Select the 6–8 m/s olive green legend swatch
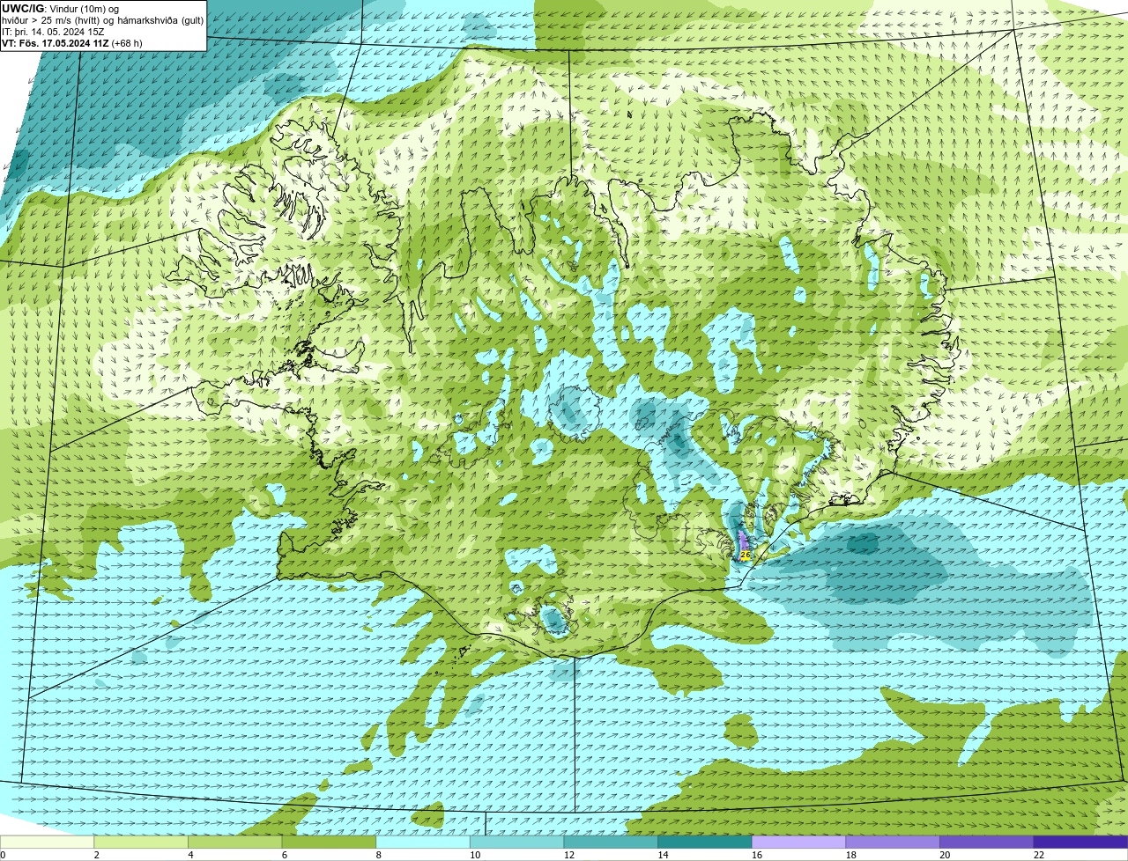This screenshot has width=1128, height=861. point(329,842)
